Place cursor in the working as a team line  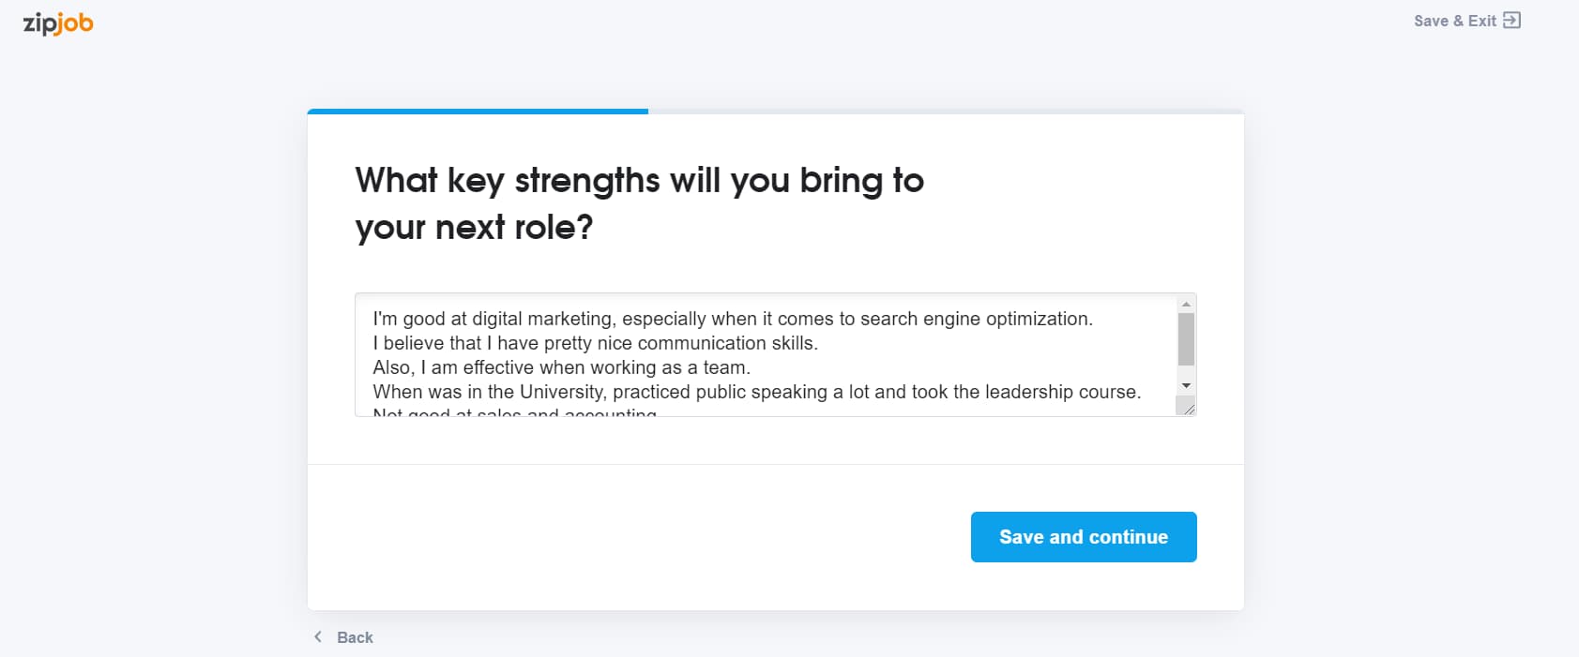click(x=561, y=367)
